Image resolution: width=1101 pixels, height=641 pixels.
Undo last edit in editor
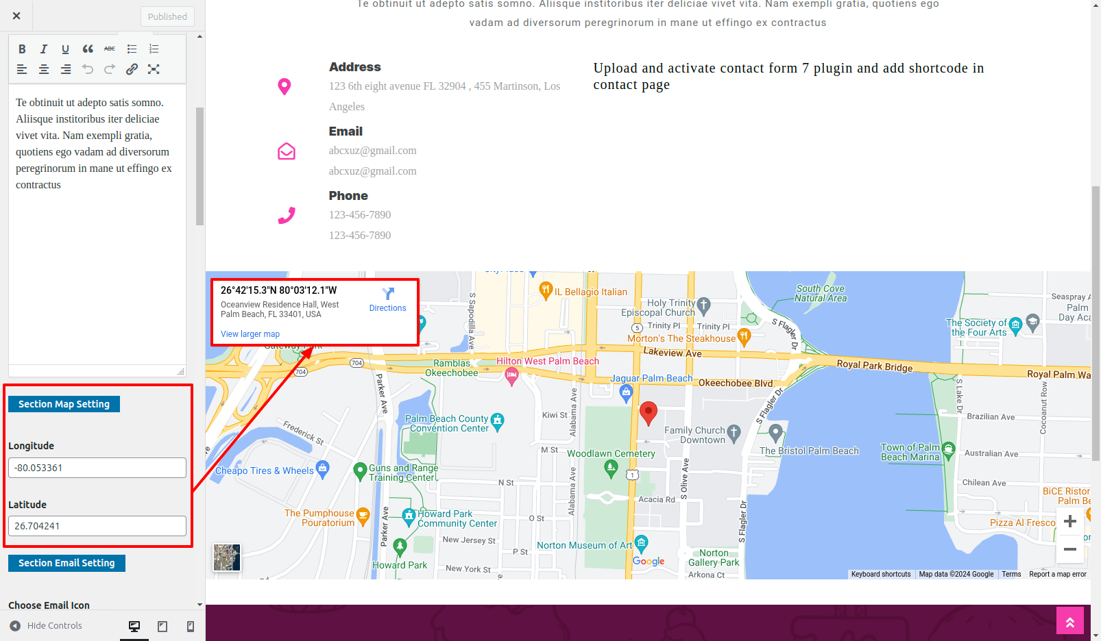coord(88,69)
